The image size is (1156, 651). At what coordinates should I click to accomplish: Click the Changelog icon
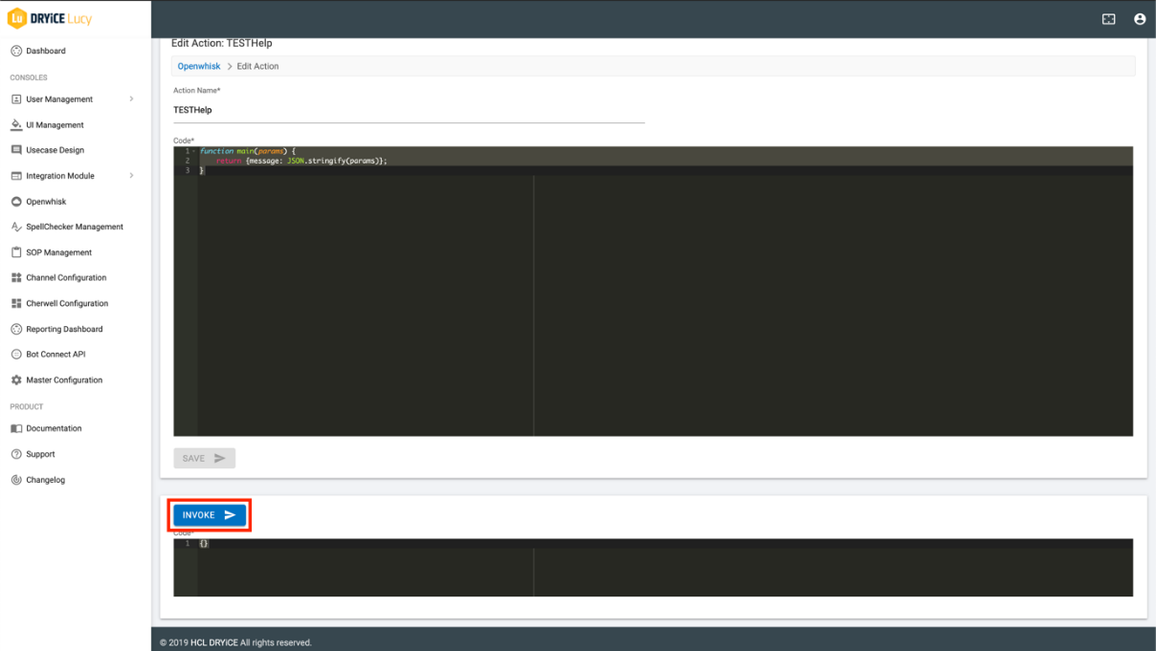pyautogui.click(x=16, y=480)
